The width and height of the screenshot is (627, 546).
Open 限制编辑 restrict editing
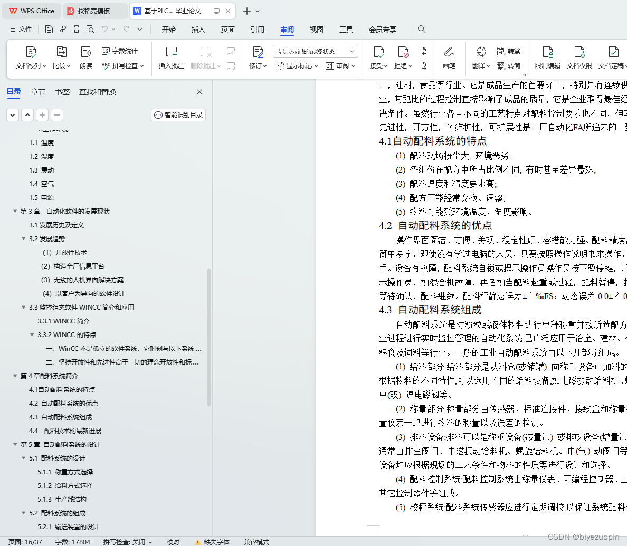[547, 58]
